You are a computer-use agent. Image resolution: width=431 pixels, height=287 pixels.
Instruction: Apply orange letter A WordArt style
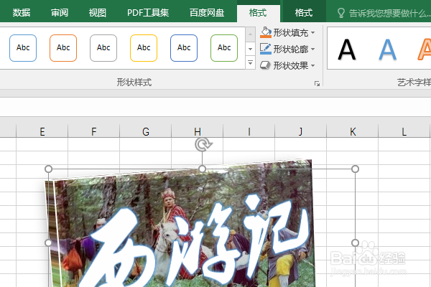[x=424, y=50]
